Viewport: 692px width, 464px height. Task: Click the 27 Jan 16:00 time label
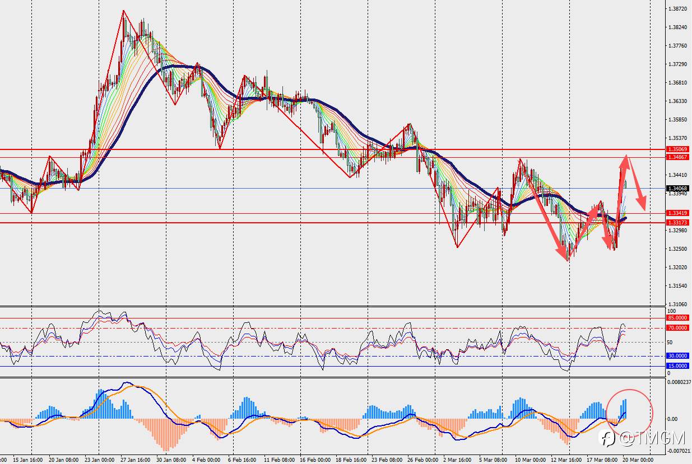(135, 460)
